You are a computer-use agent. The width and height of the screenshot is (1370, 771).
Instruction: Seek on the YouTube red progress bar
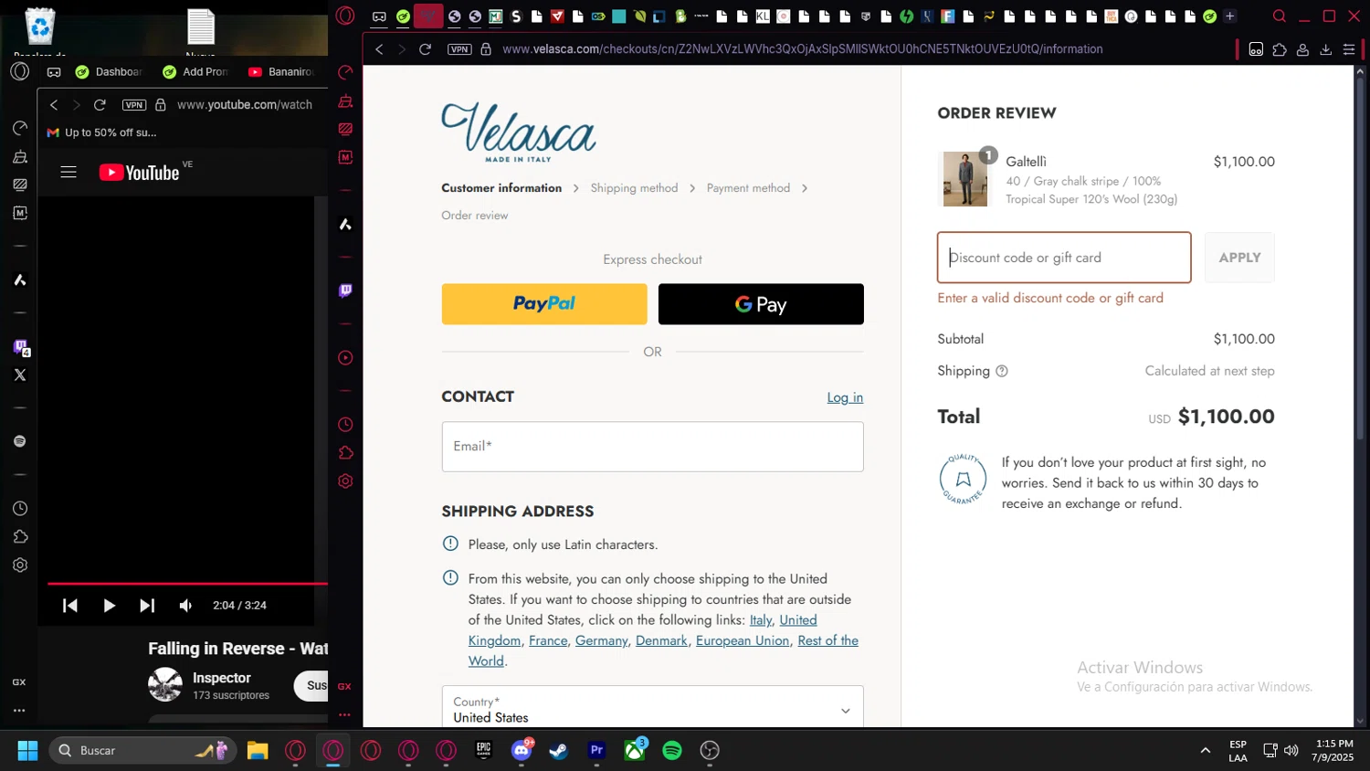tap(187, 583)
